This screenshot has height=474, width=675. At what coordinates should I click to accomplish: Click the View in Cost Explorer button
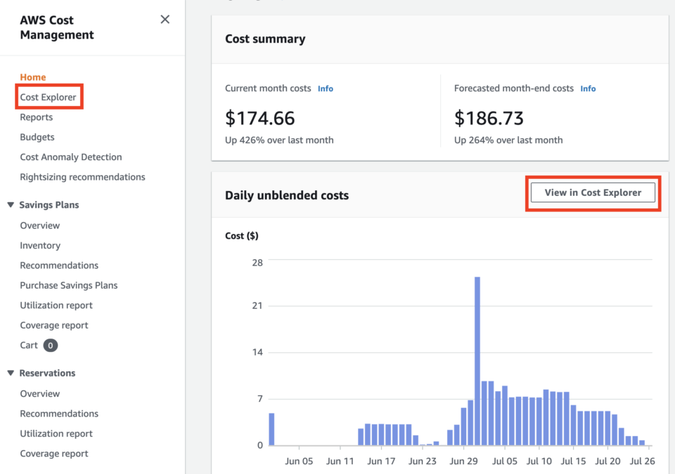point(593,192)
